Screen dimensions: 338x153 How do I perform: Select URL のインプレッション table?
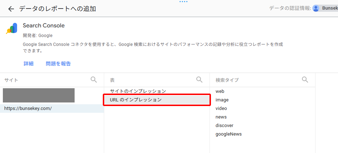click(x=157, y=100)
